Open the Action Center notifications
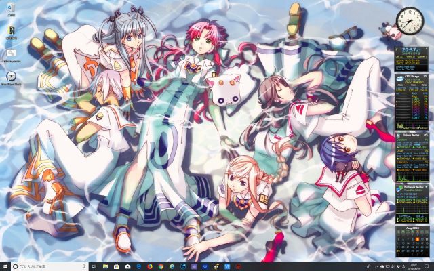 tap(427, 266)
